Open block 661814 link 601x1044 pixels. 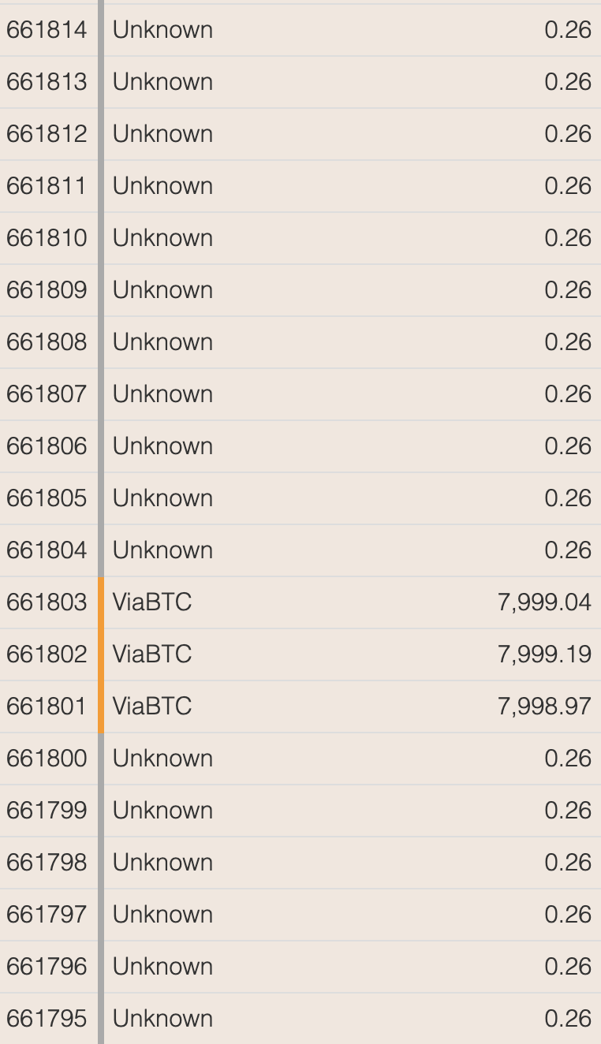coord(47,30)
